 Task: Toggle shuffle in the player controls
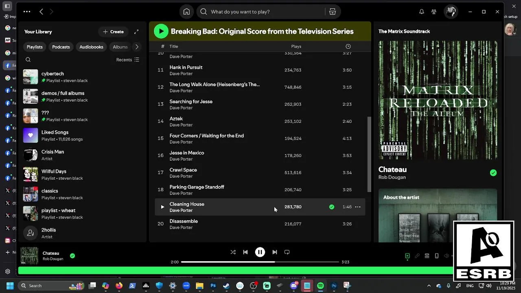coord(233,252)
